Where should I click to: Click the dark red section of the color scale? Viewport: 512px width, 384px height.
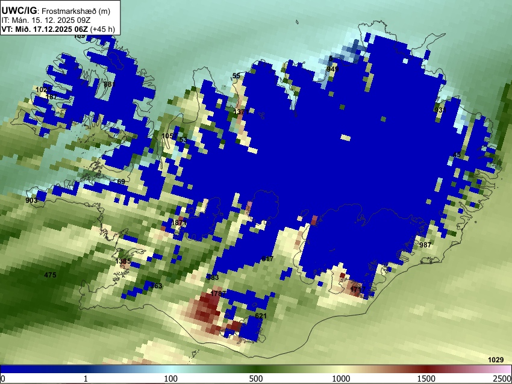click(x=426, y=369)
